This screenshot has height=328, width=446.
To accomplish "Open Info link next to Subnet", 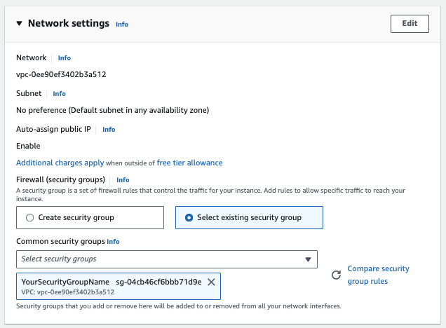I will 60,94.
